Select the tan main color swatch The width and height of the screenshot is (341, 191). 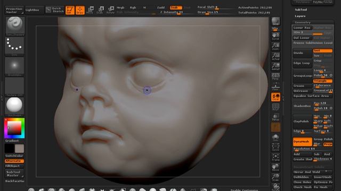coord(19,149)
